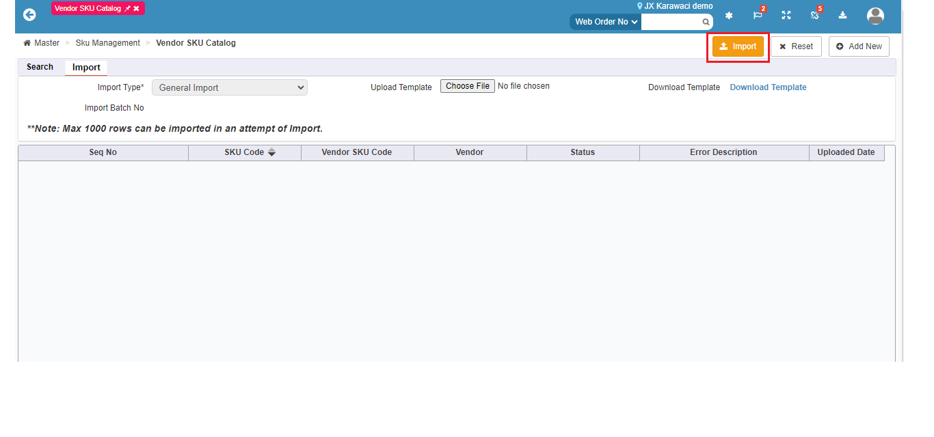The width and height of the screenshot is (934, 437).
Task: Pin the Vendor SKU Catalog tab
Action: [127, 8]
